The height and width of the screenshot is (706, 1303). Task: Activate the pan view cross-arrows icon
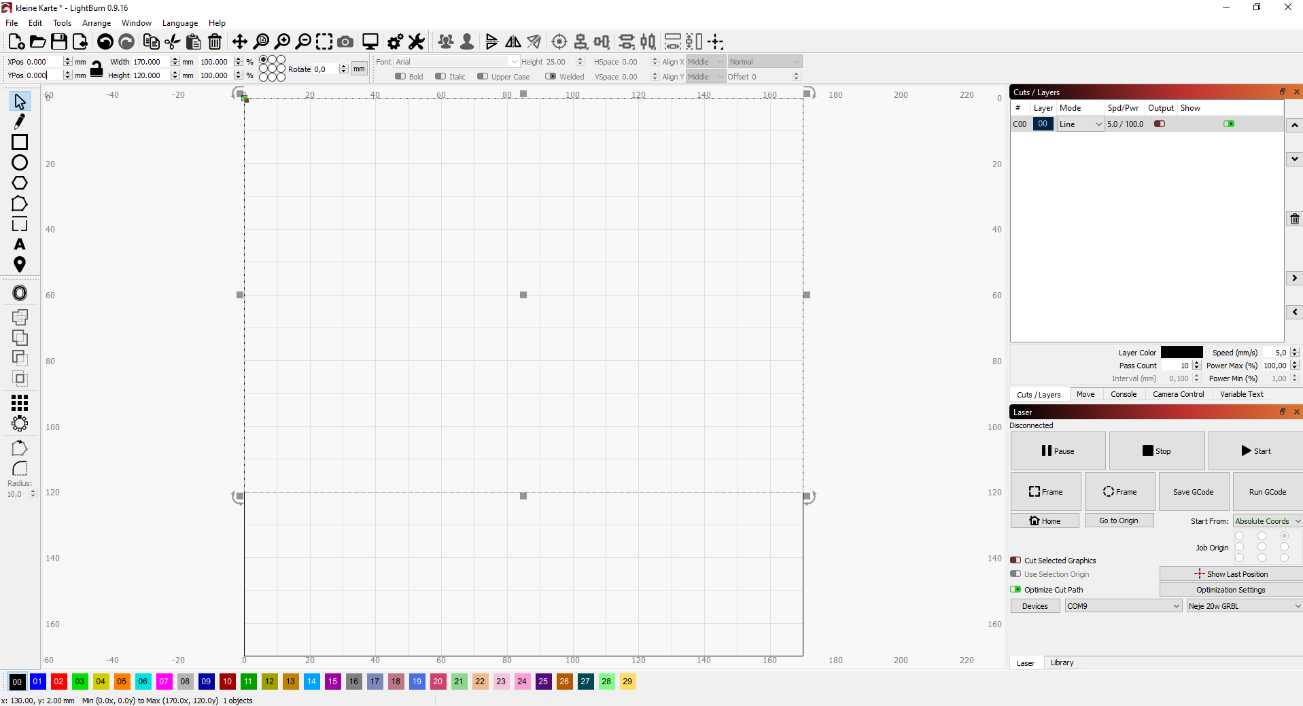click(x=240, y=42)
